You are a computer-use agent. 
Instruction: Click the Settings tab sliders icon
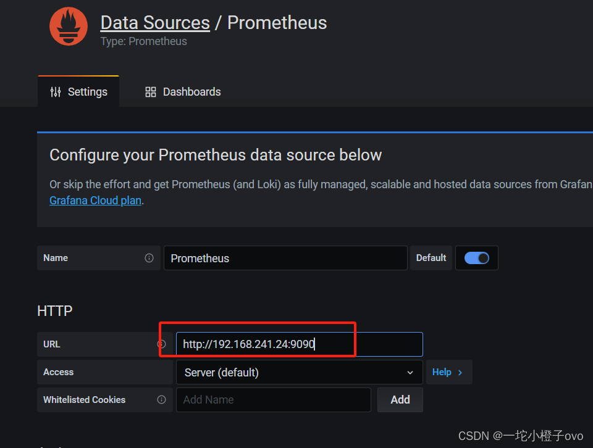click(x=56, y=92)
